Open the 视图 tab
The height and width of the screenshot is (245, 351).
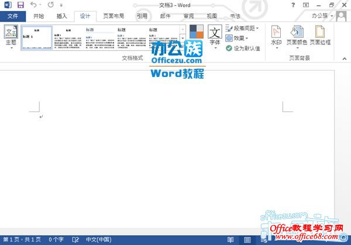pos(212,16)
